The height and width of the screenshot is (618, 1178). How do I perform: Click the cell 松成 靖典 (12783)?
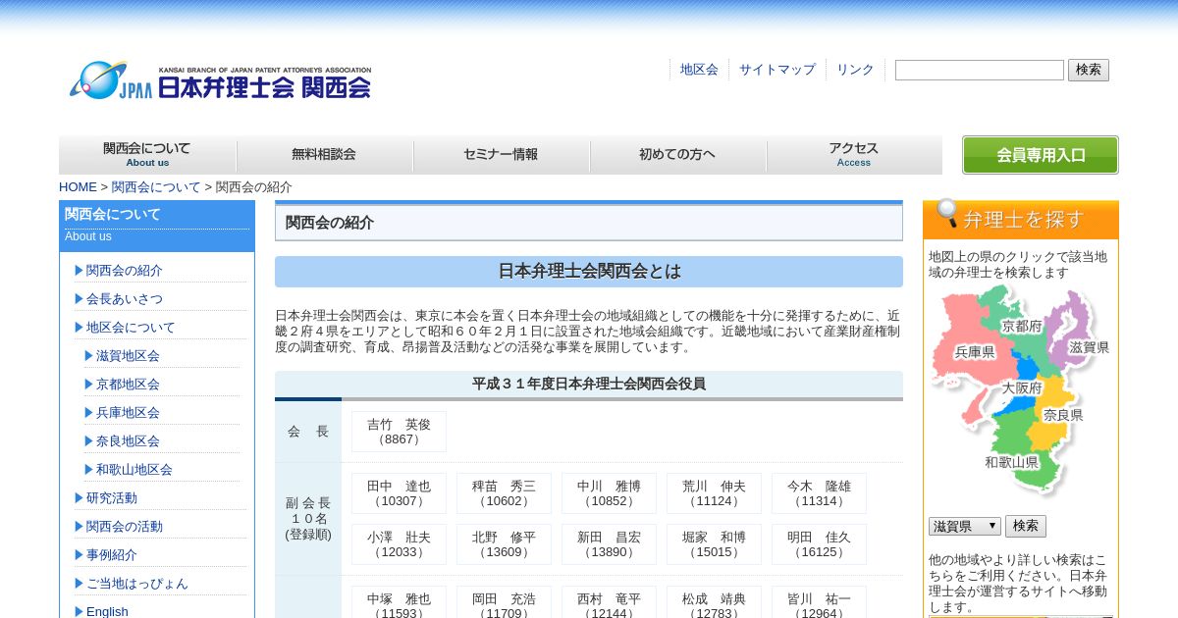point(714,602)
